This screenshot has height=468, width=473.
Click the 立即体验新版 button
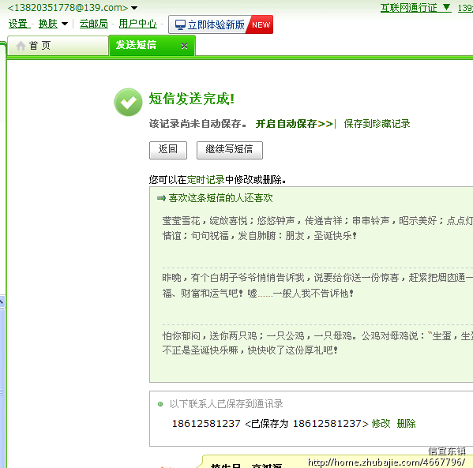220,24
